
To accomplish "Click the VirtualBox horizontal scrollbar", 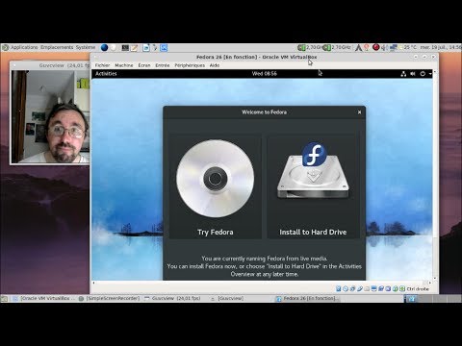I will [263, 283].
